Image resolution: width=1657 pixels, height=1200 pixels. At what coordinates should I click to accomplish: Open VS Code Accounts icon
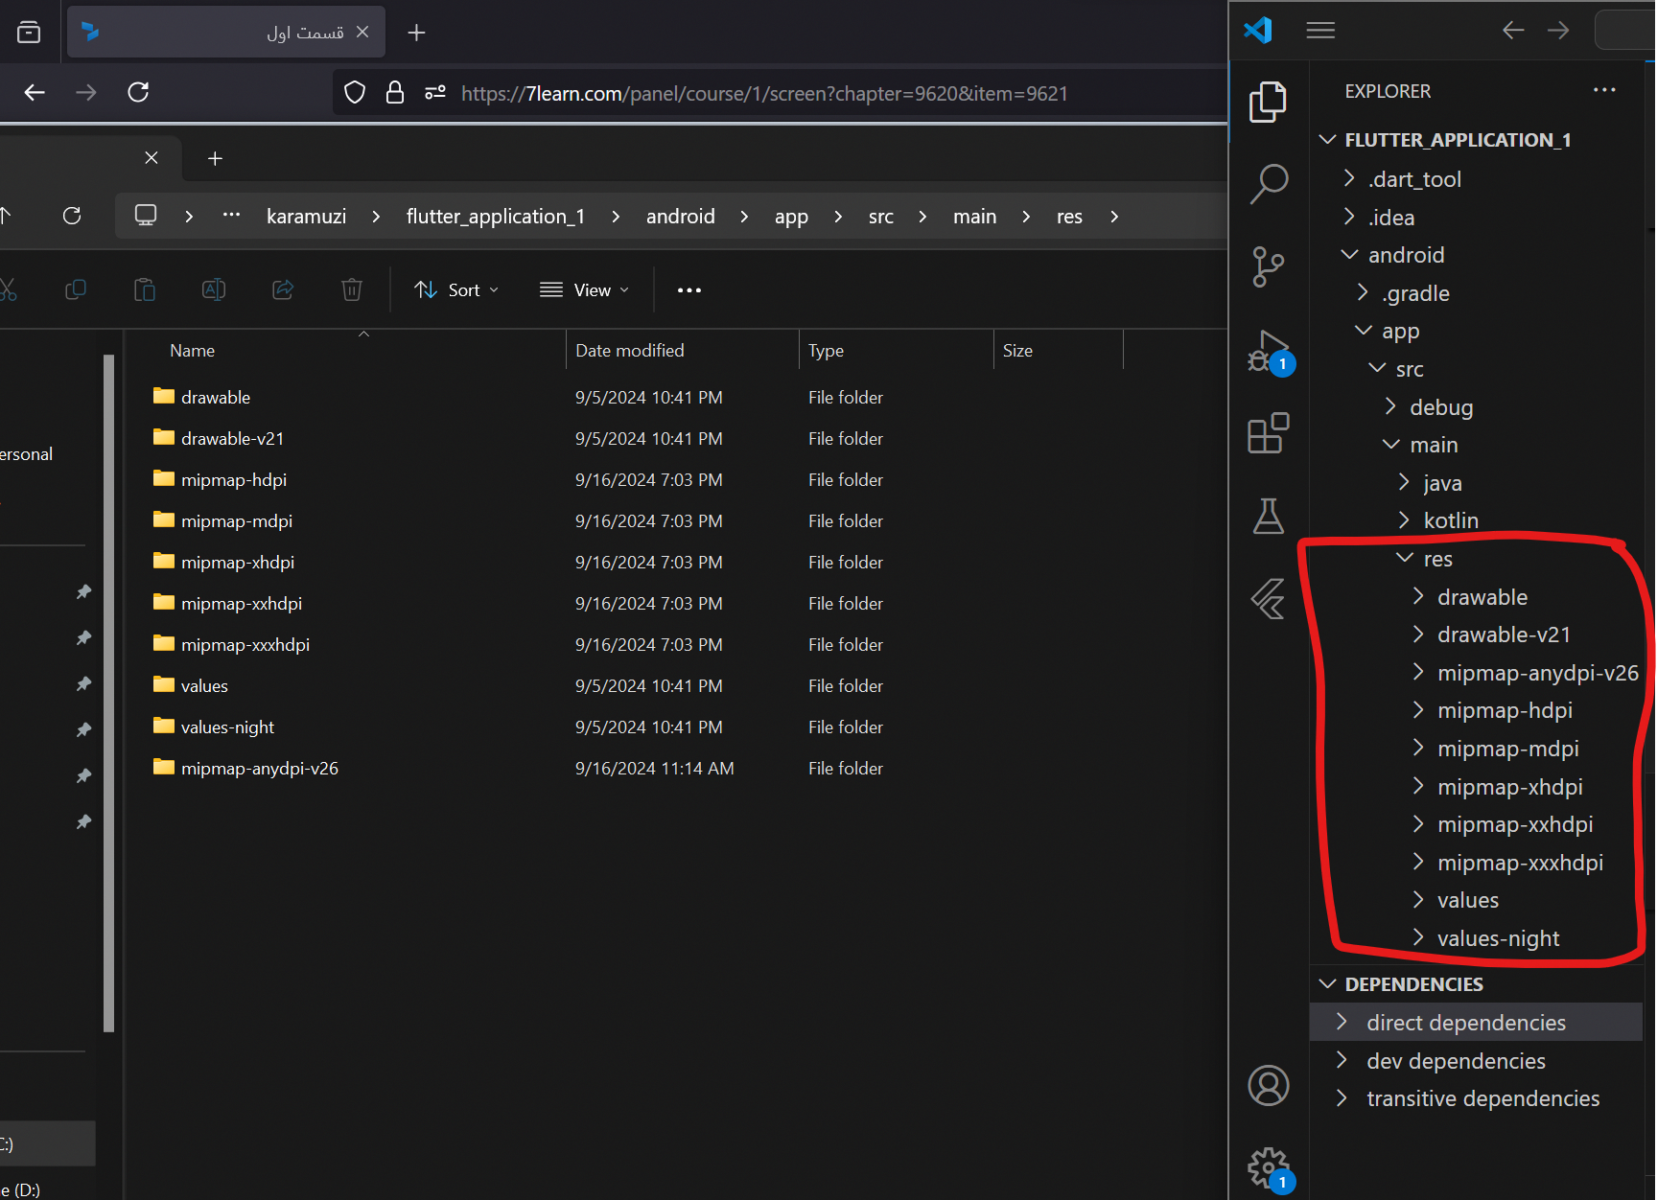coord(1268,1086)
